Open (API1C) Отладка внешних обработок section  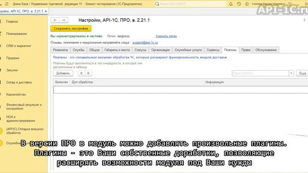click(x=25, y=131)
